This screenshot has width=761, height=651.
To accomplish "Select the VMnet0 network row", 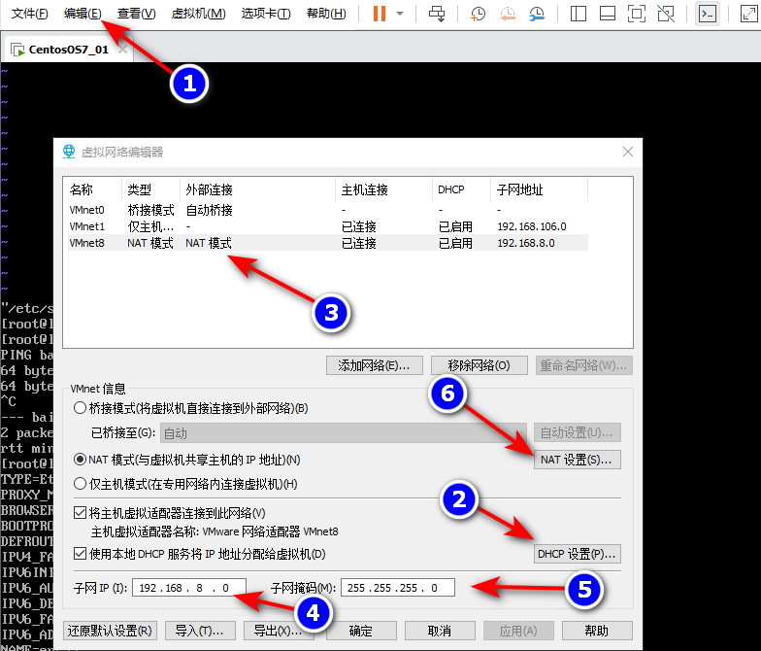I will pos(328,210).
